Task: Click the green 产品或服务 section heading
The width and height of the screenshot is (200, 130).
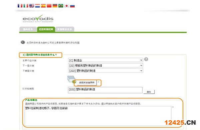Action: pyautogui.click(x=31, y=100)
